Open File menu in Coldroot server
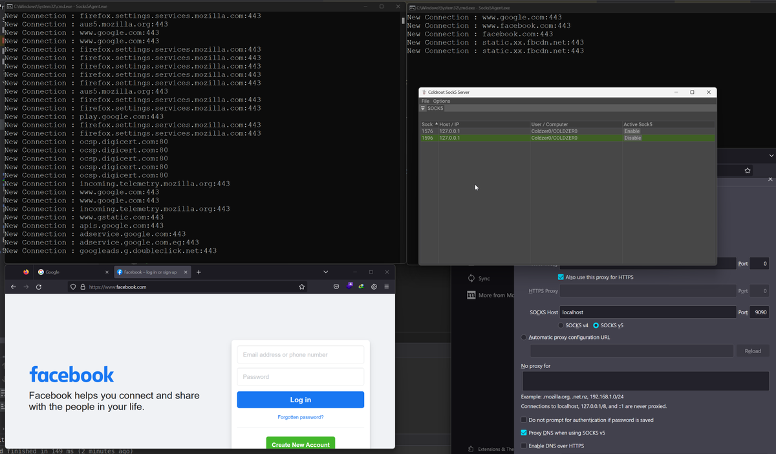The height and width of the screenshot is (454, 776). (x=426, y=102)
